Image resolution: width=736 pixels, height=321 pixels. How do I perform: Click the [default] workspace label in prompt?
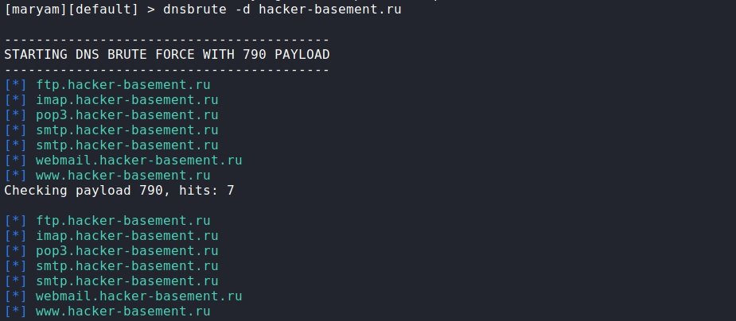tap(103, 10)
